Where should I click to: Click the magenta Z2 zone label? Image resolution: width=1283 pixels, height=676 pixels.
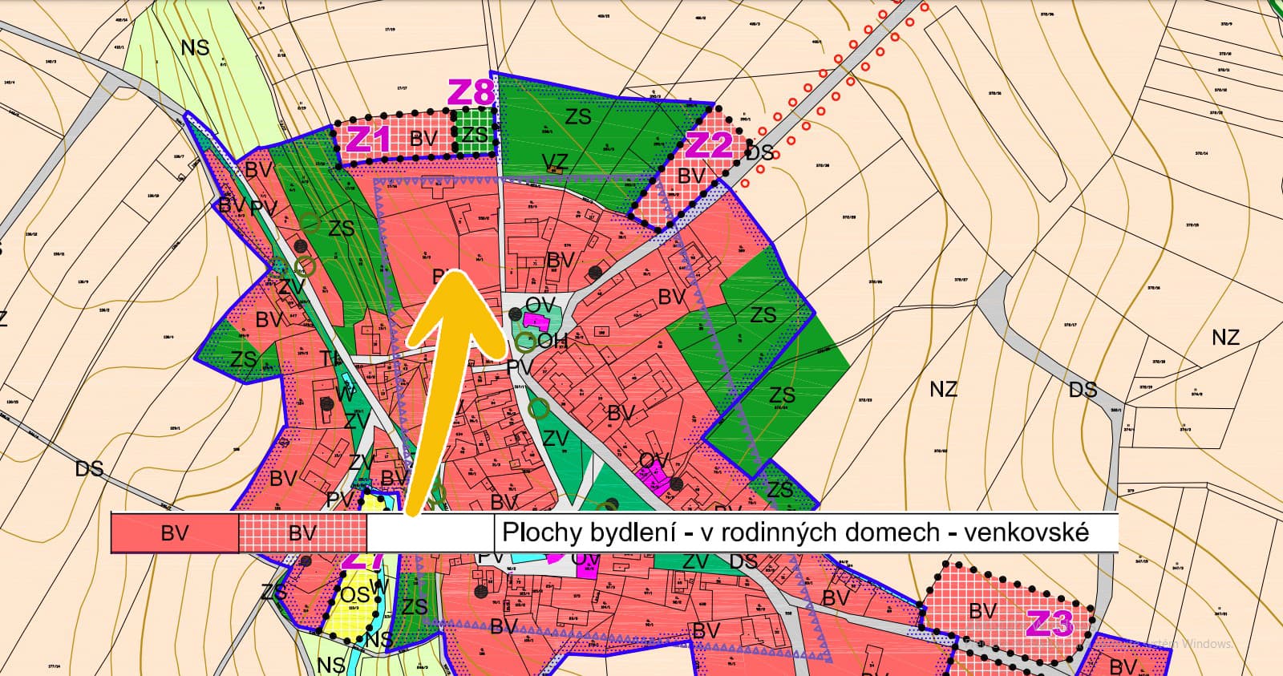[x=710, y=145]
